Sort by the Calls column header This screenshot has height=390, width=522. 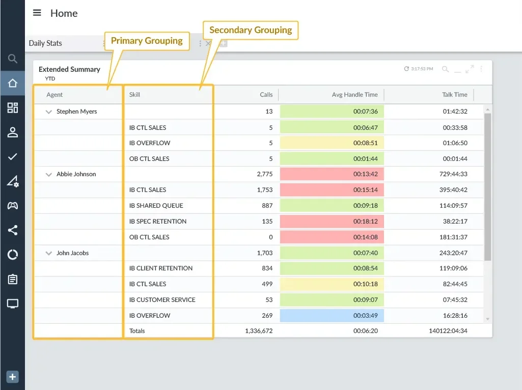click(x=266, y=95)
